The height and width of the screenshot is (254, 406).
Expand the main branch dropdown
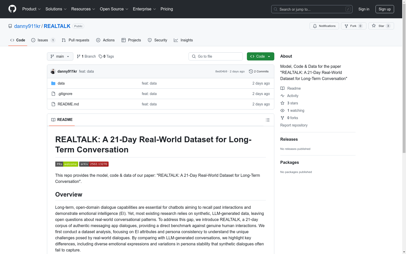click(60, 56)
